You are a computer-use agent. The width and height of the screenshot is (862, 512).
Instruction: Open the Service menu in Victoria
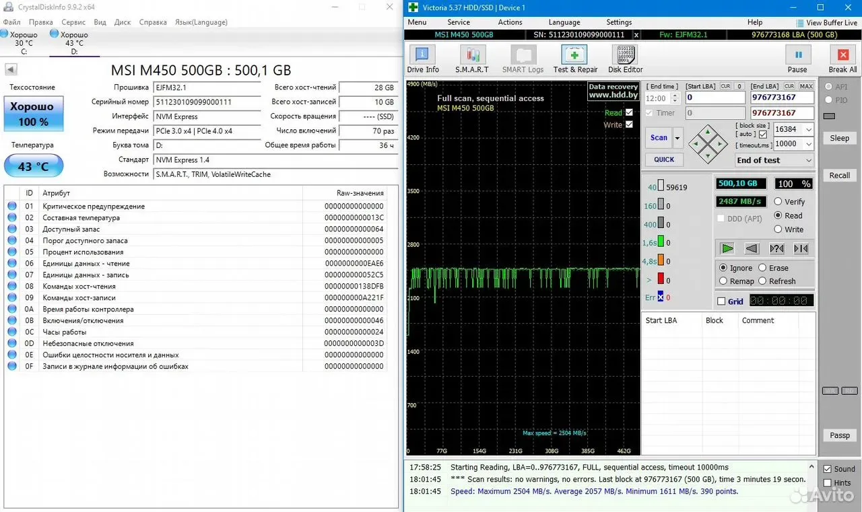point(459,22)
